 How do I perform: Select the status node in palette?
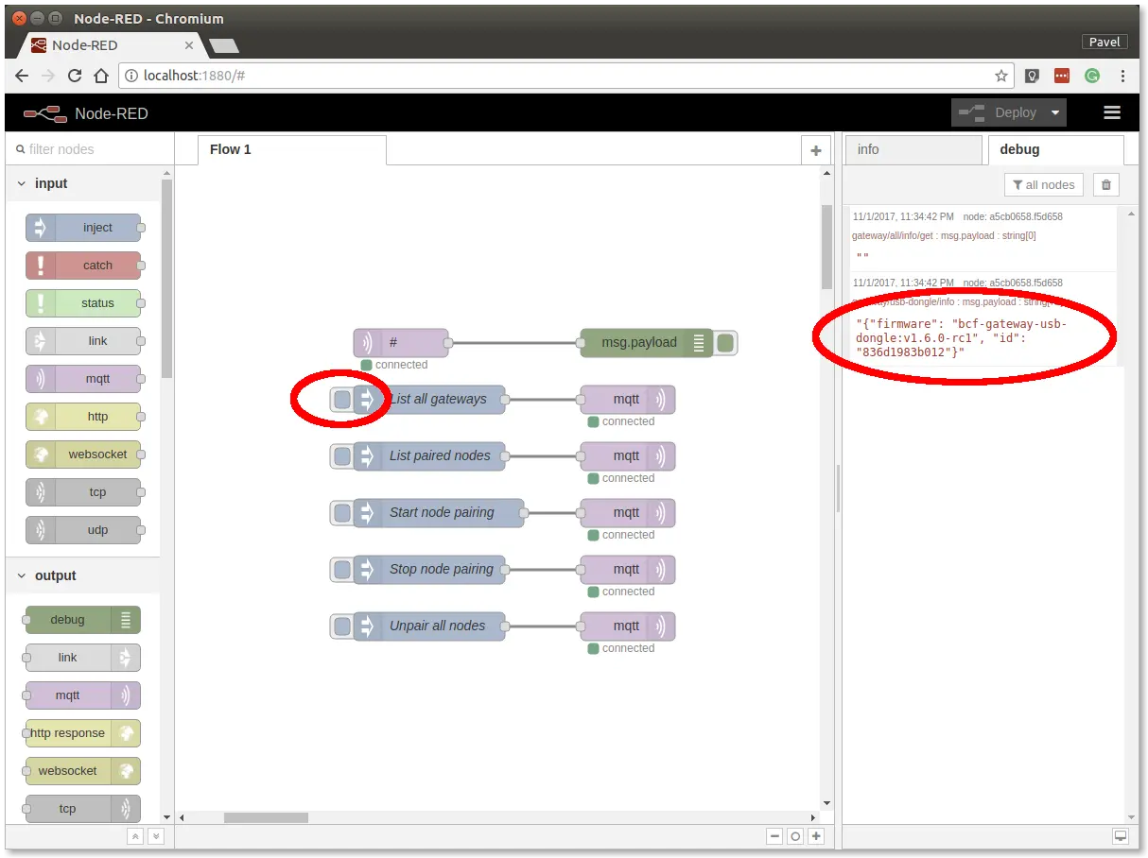(x=83, y=303)
